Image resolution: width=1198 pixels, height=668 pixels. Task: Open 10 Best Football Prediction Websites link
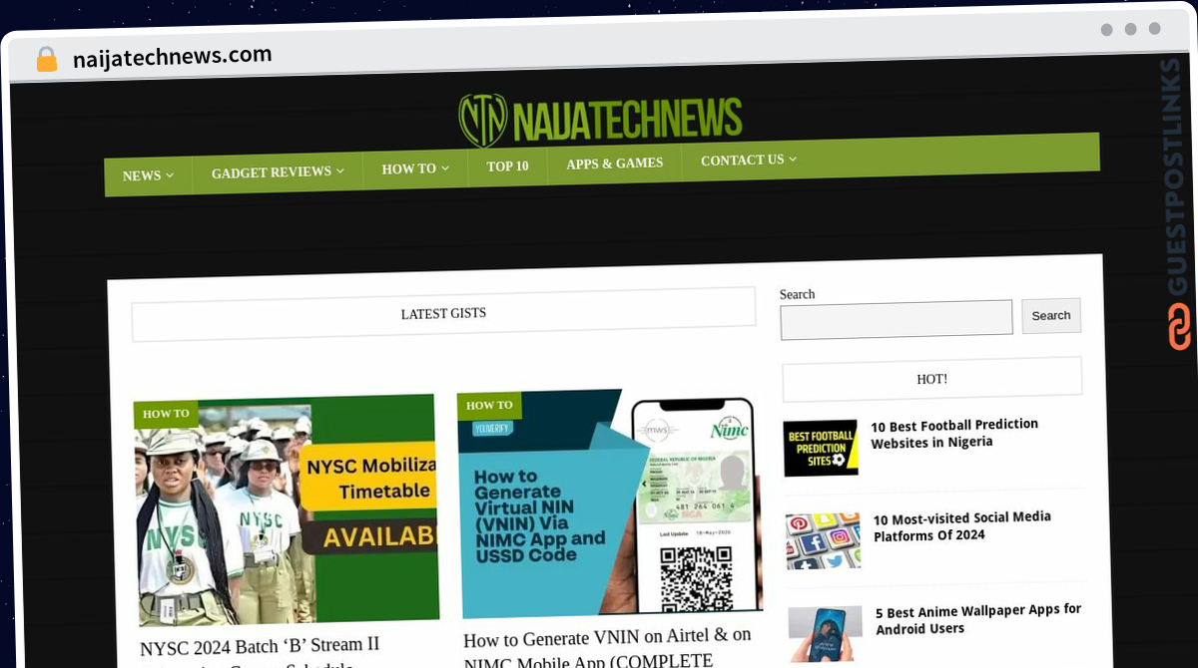pos(954,433)
